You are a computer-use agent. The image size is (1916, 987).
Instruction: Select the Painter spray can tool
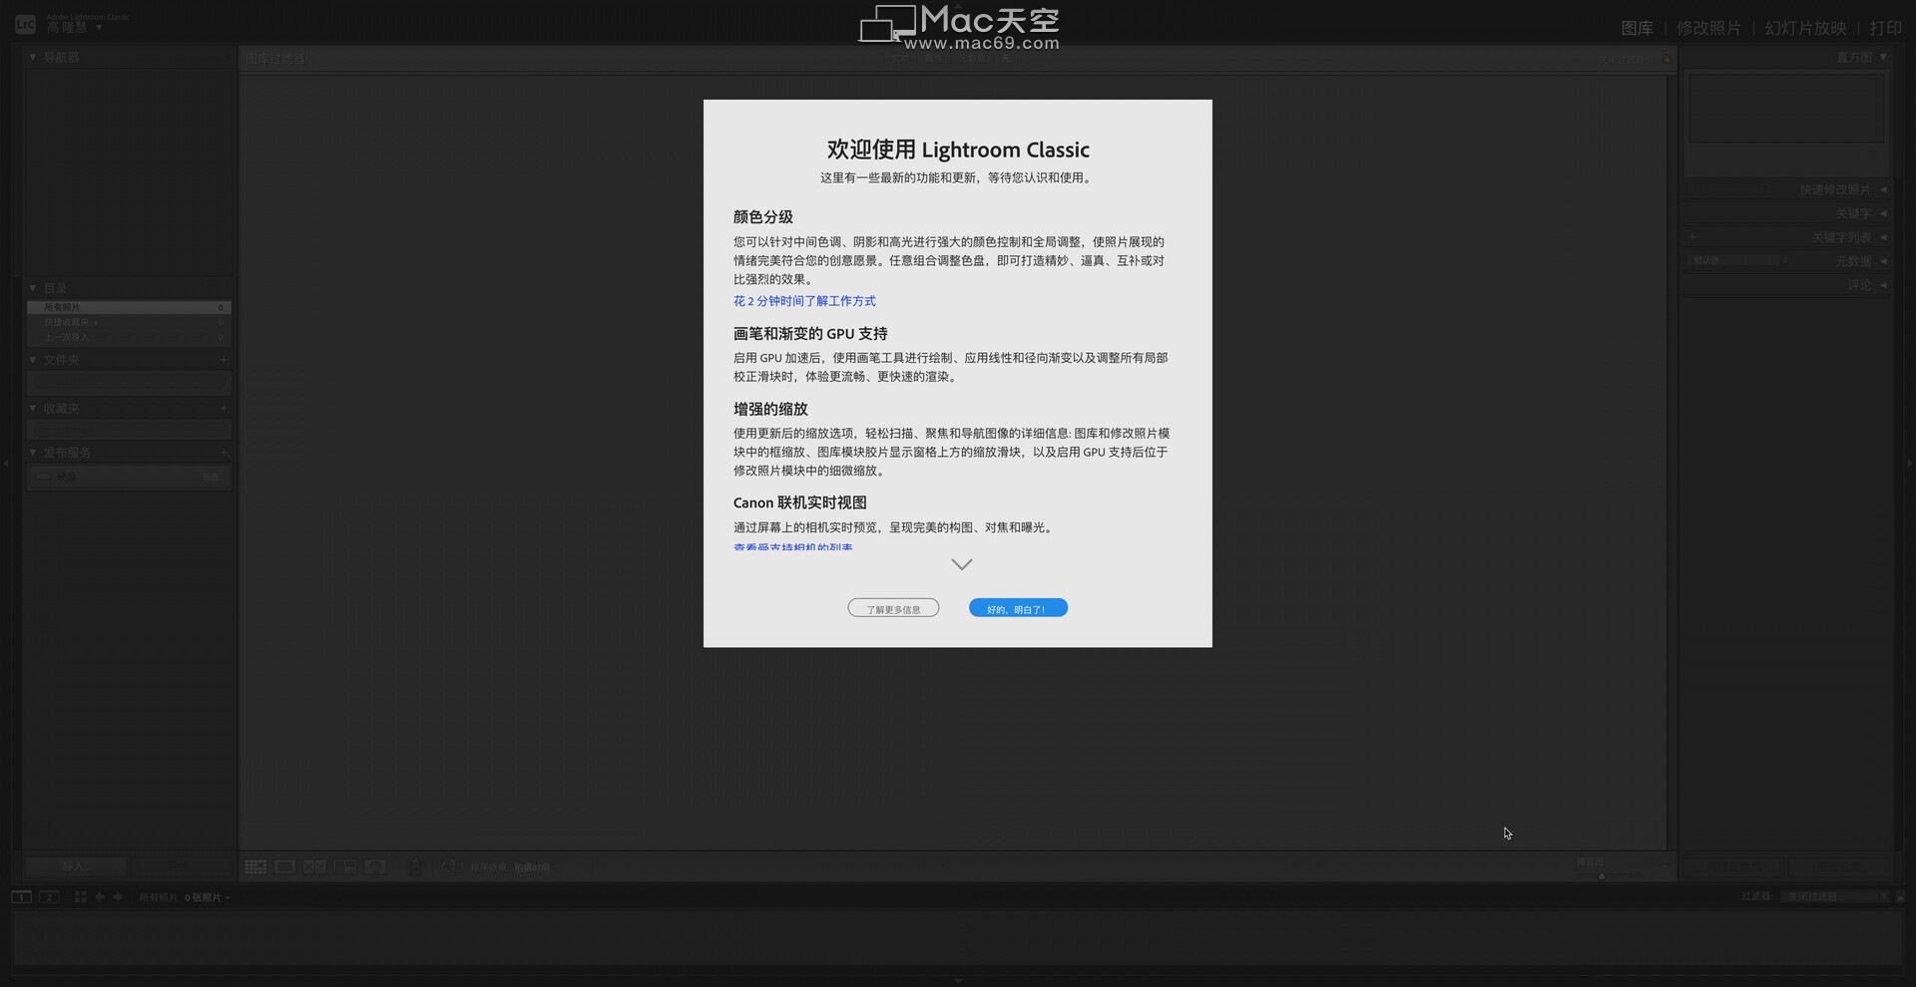coord(415,866)
